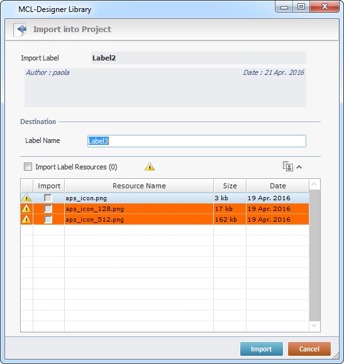Click the resource copy options icon
This screenshot has height=364, width=344.
pyautogui.click(x=288, y=166)
